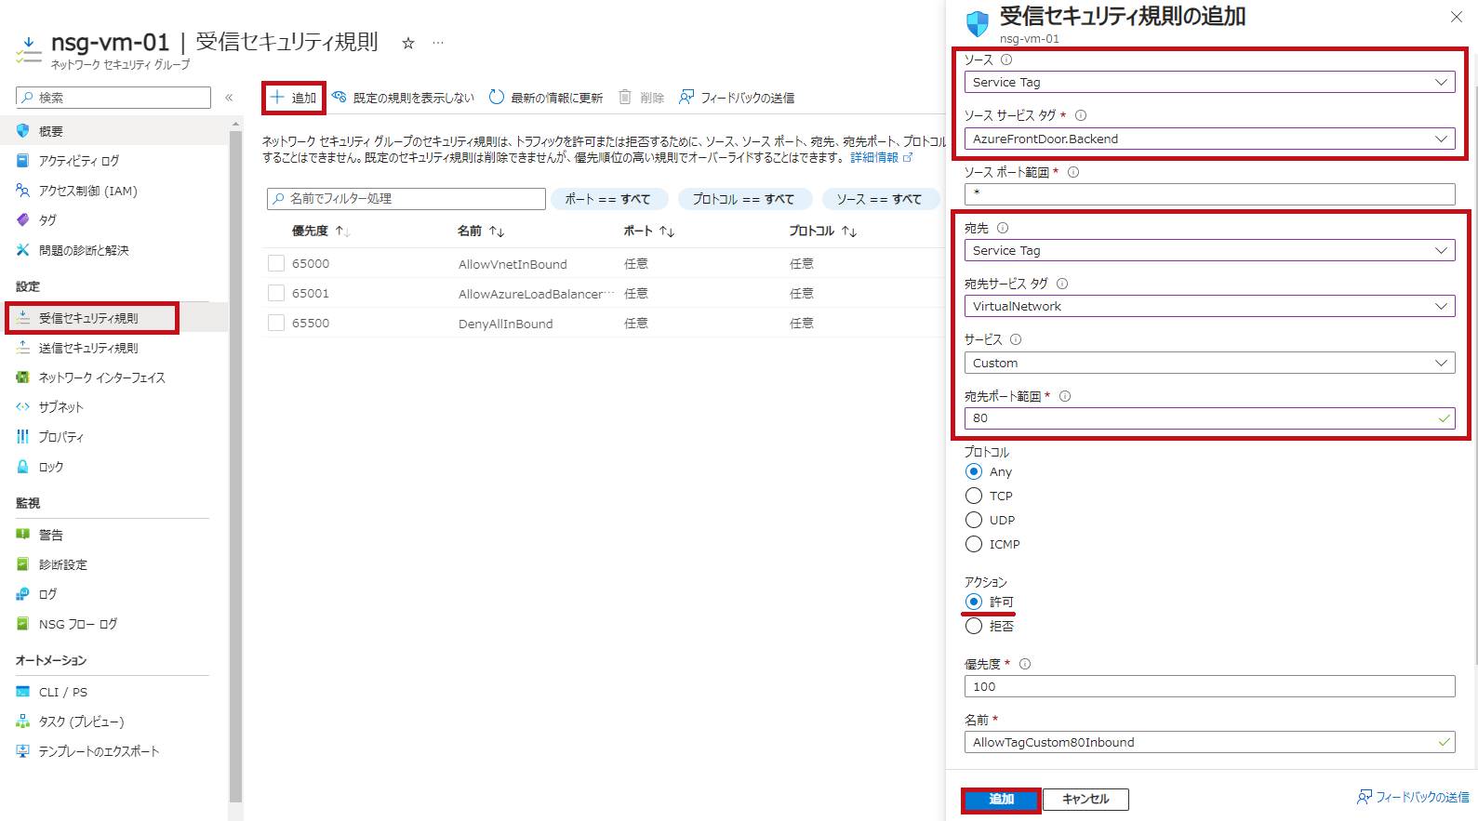Open the 宛先 Service Tag dropdown

click(1209, 250)
